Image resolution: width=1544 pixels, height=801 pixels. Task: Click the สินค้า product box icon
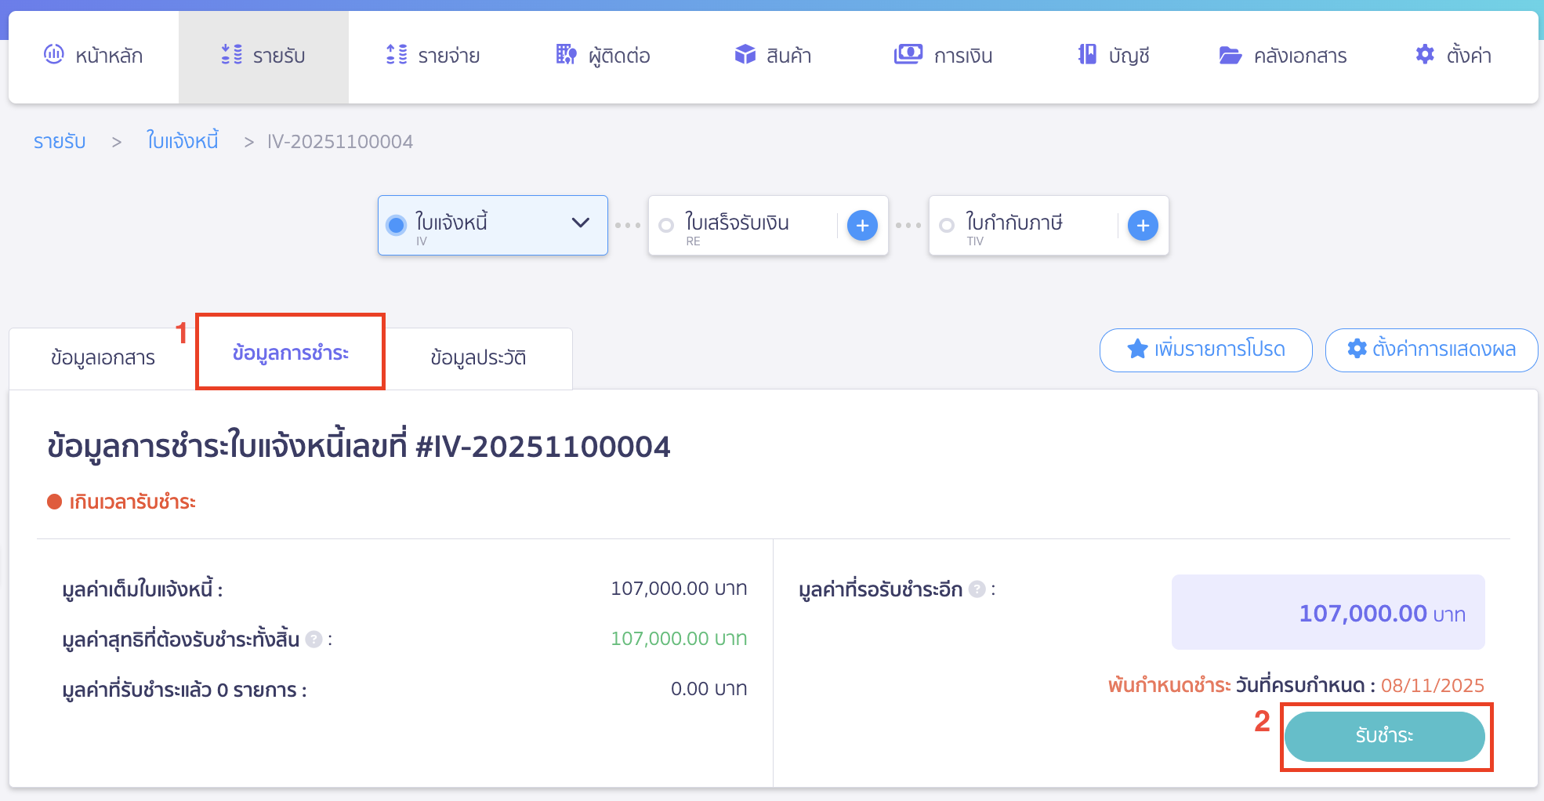pos(745,54)
